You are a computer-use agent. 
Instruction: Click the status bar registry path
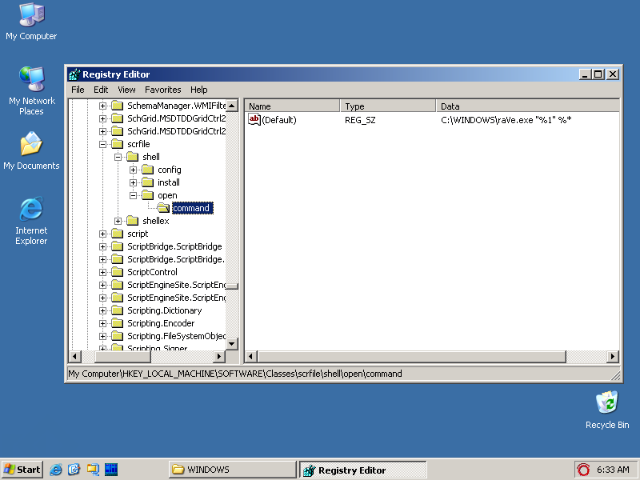[x=235, y=374]
